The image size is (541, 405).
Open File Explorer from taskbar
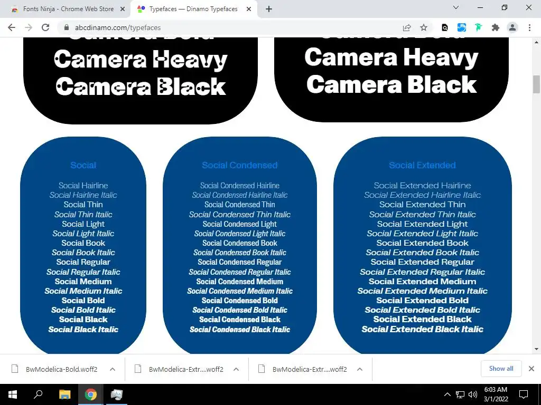pyautogui.click(x=64, y=394)
